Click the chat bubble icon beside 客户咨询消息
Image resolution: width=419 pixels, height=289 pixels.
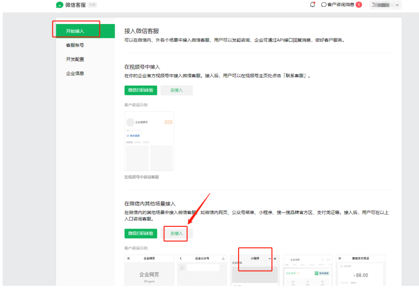[x=323, y=4]
